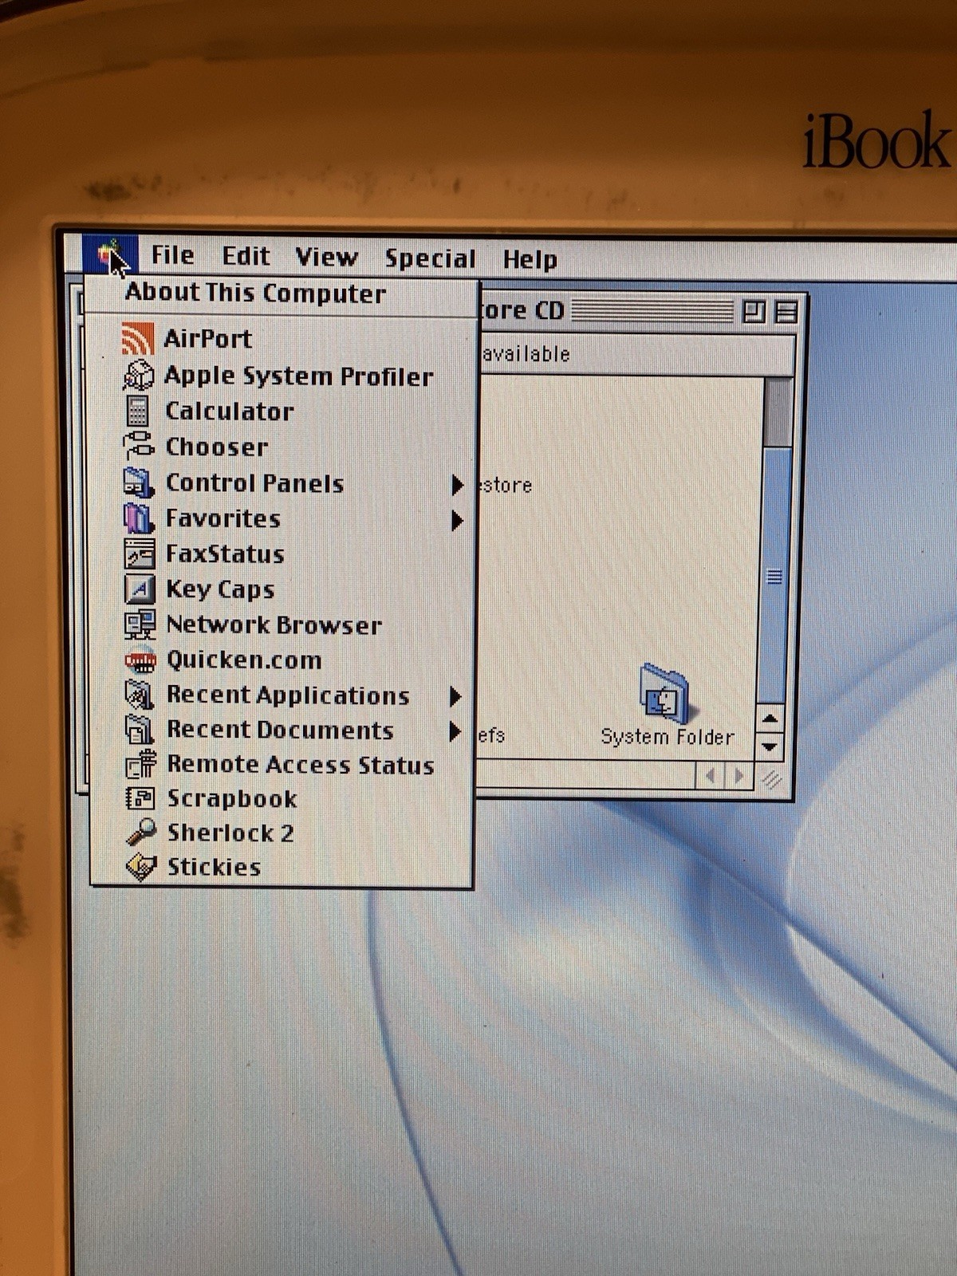
Task: Open the Special menu
Action: click(x=430, y=258)
